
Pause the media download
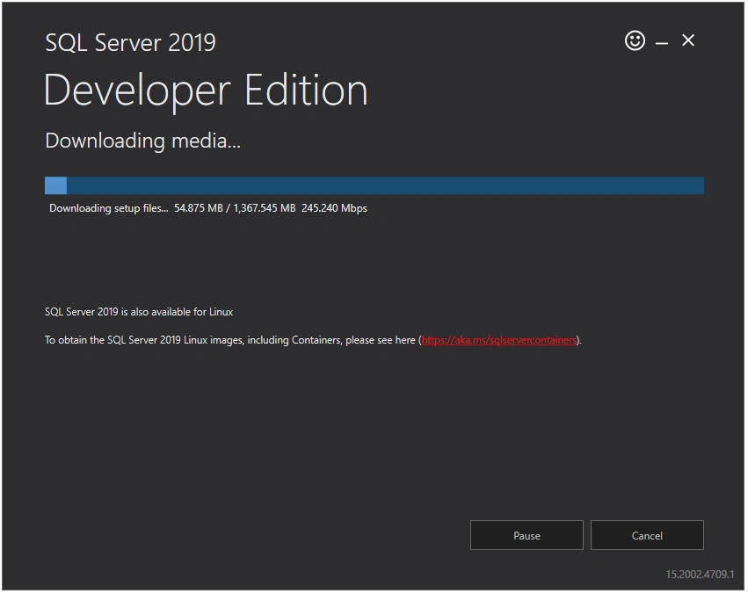[527, 535]
